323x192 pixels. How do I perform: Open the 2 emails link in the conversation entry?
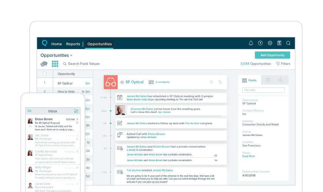click(x=131, y=150)
